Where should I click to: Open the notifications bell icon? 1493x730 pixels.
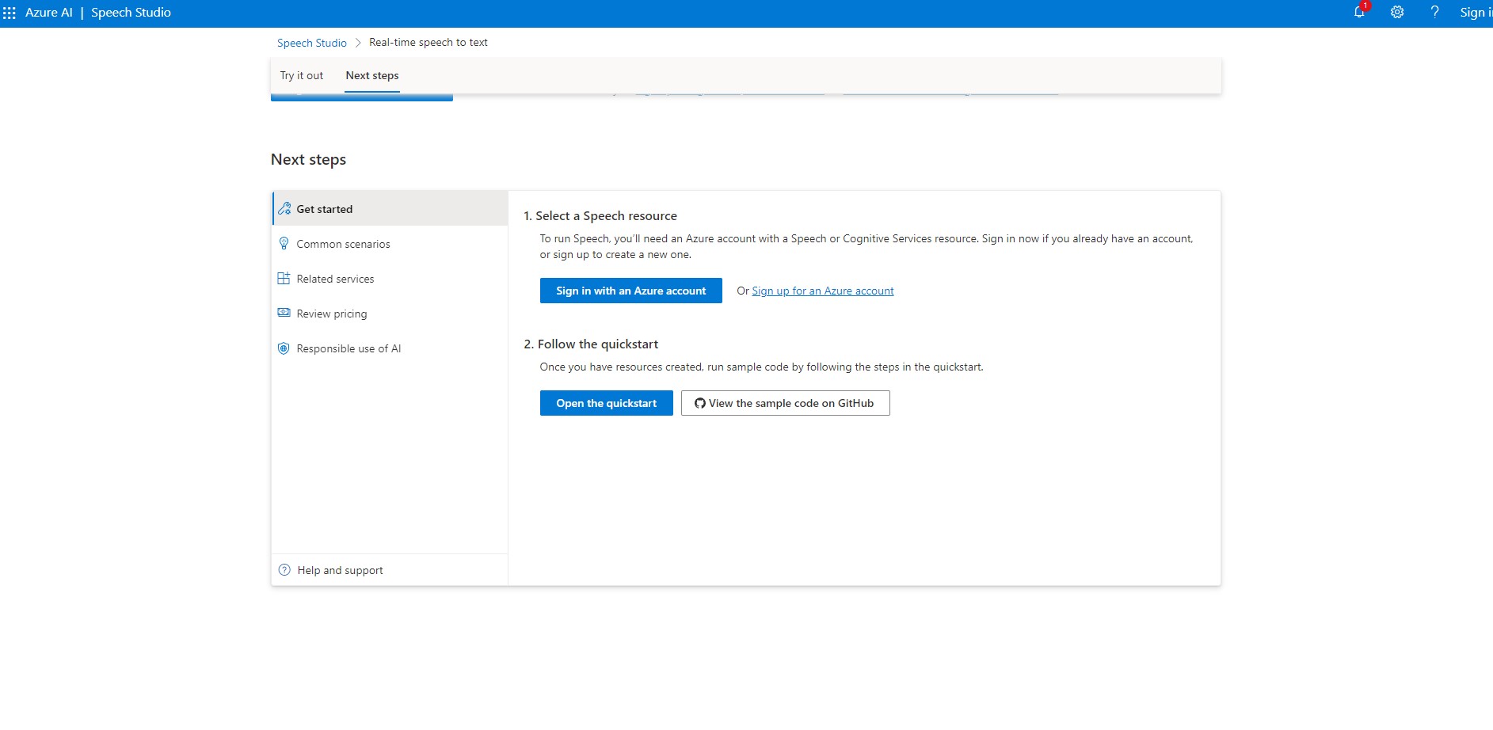[1360, 12]
